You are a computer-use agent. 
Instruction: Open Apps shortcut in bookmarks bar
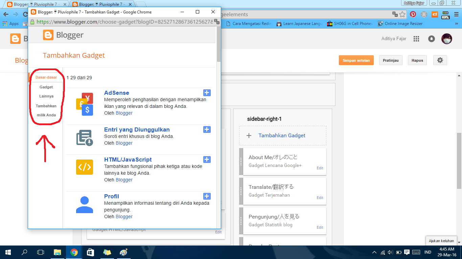(x=10, y=24)
